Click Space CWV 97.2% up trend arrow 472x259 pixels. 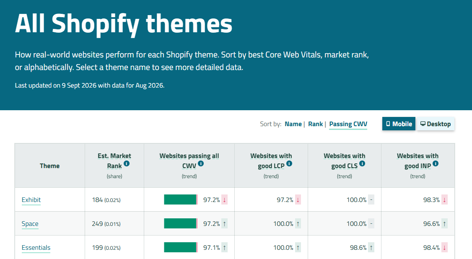(x=224, y=223)
